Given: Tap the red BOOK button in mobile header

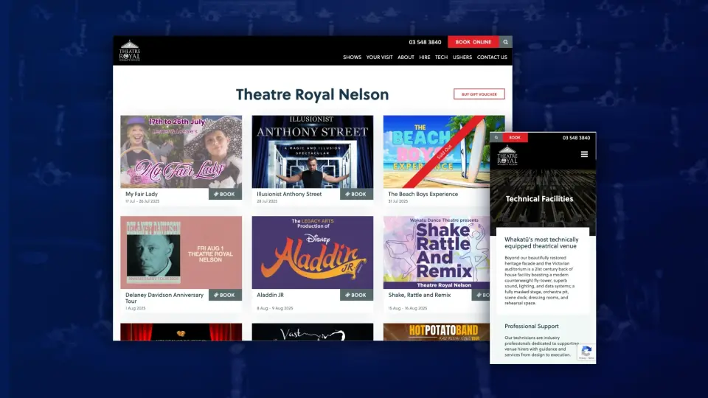Looking at the screenshot, I should point(515,138).
